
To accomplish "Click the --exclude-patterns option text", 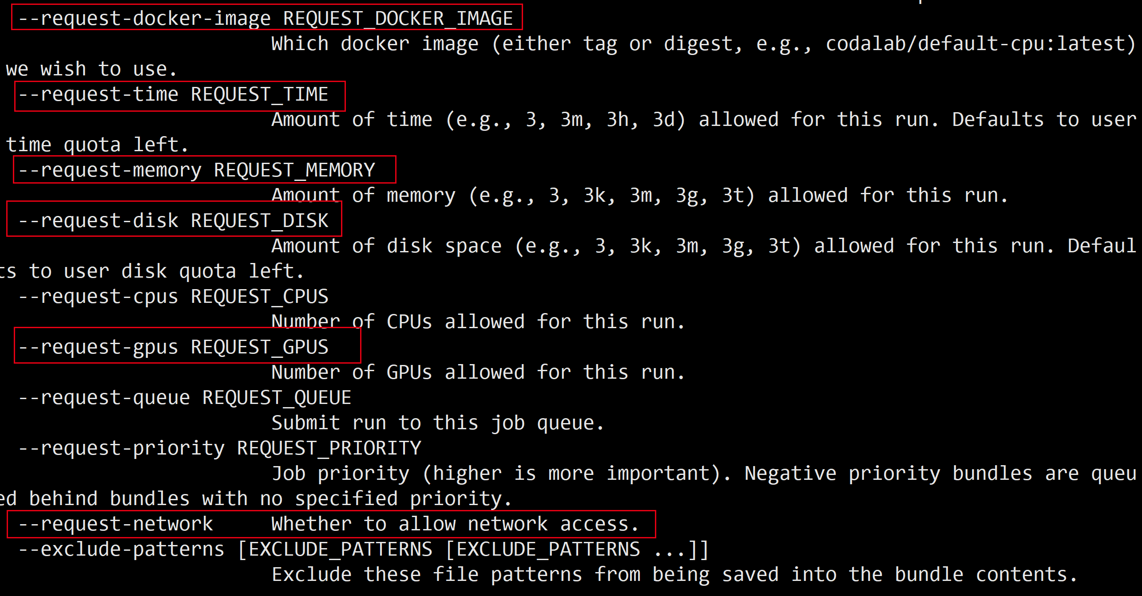I will (121, 549).
